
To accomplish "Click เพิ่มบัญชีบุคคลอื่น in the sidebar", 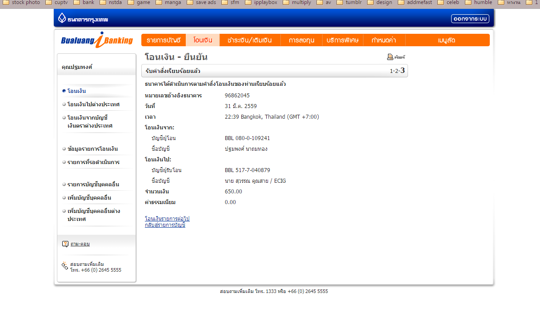I will click(89, 198).
